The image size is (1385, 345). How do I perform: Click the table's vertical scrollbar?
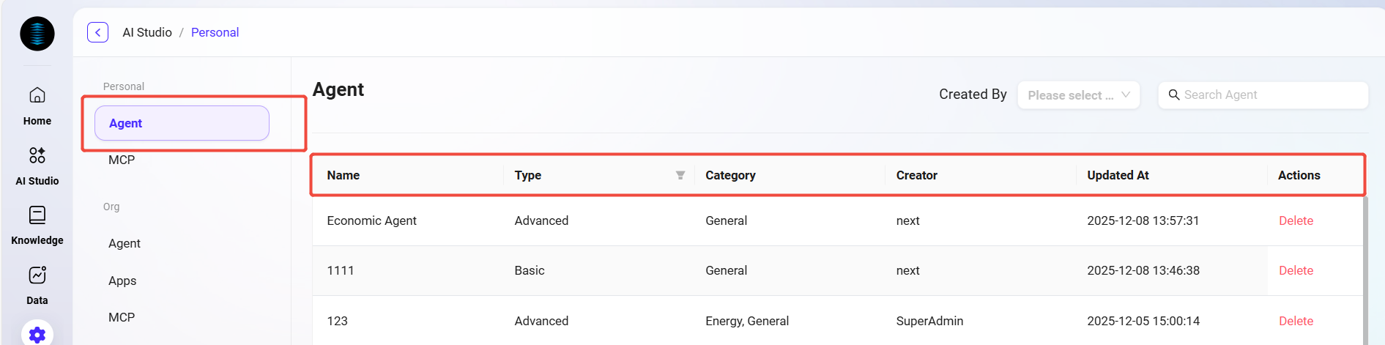[x=1365, y=271]
